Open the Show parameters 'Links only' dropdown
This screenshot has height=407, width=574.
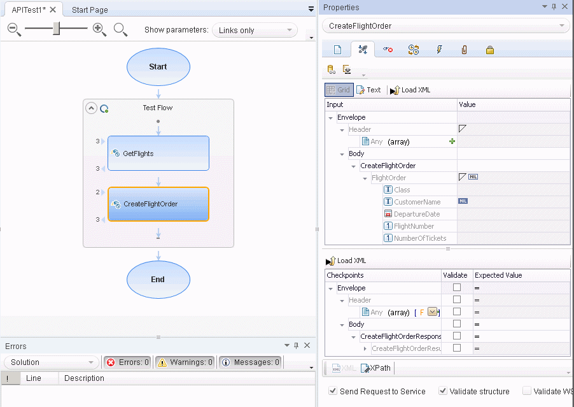255,31
